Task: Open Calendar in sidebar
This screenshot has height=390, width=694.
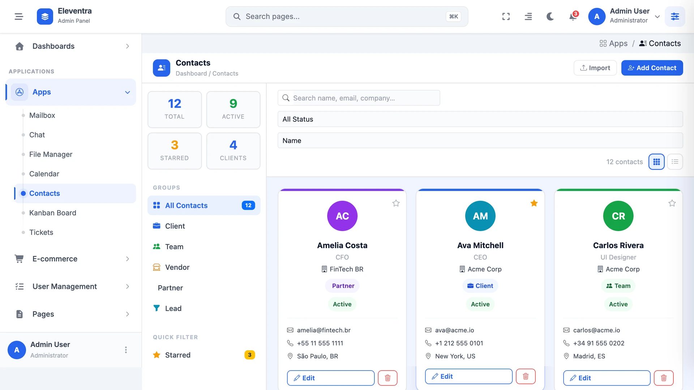Action: click(44, 174)
